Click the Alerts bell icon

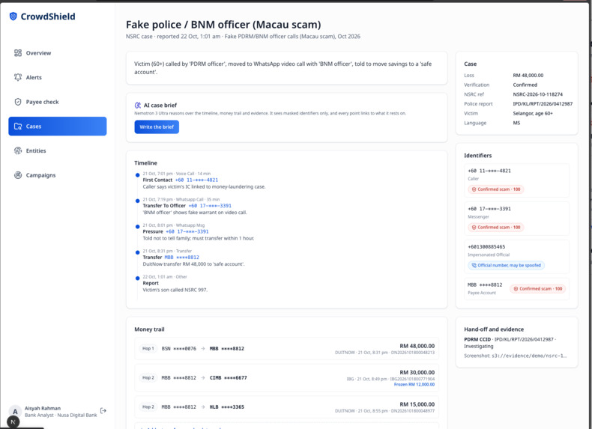(x=18, y=77)
